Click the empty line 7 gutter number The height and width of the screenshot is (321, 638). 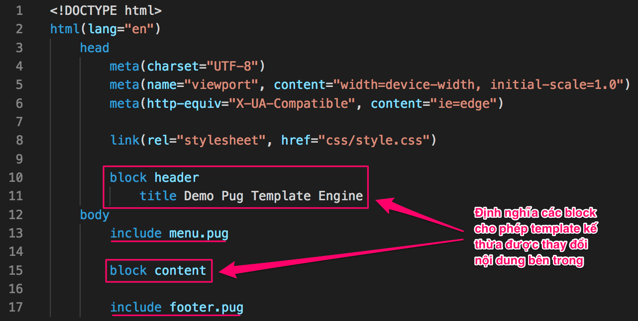pyautogui.click(x=19, y=122)
